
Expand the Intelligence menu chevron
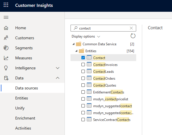(58, 68)
